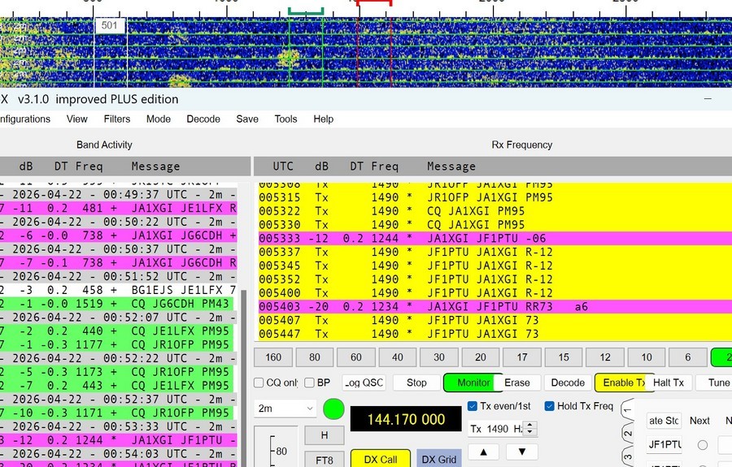This screenshot has width=732, height=467.
Task: Open the Decode menu
Action: [x=203, y=119]
